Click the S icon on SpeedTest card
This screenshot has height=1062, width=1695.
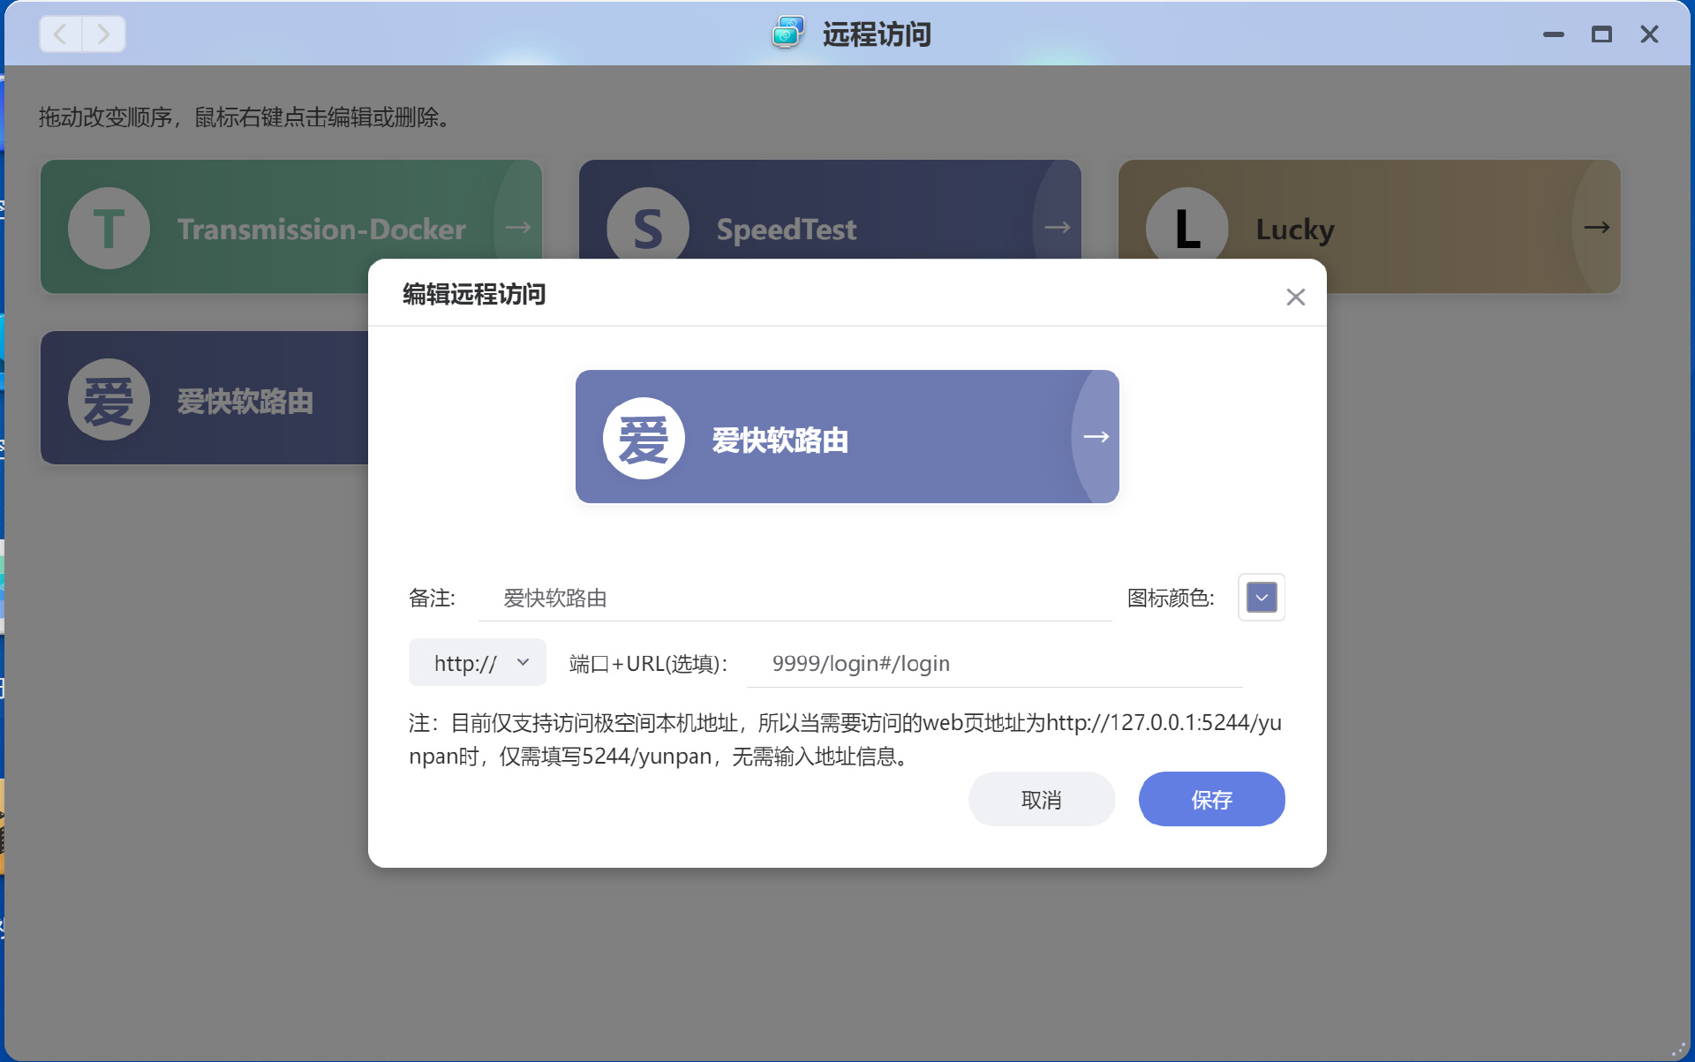[647, 226]
